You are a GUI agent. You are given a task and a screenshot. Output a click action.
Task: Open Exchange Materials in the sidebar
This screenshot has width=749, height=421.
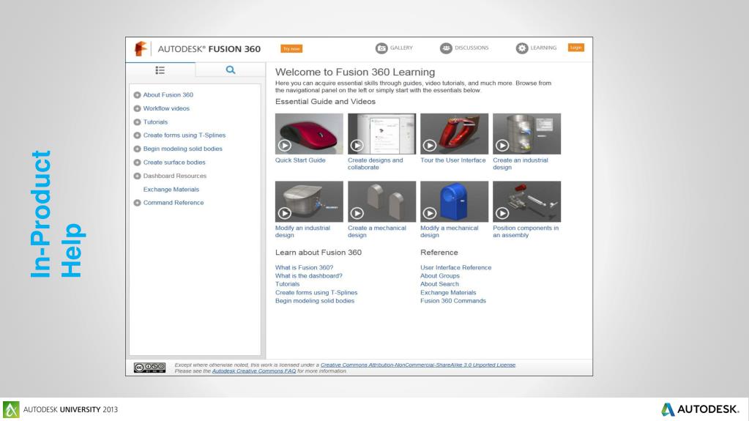pyautogui.click(x=171, y=189)
